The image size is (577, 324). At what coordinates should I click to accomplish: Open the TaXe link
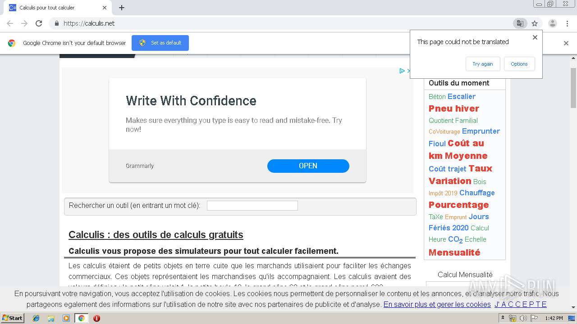click(x=436, y=217)
